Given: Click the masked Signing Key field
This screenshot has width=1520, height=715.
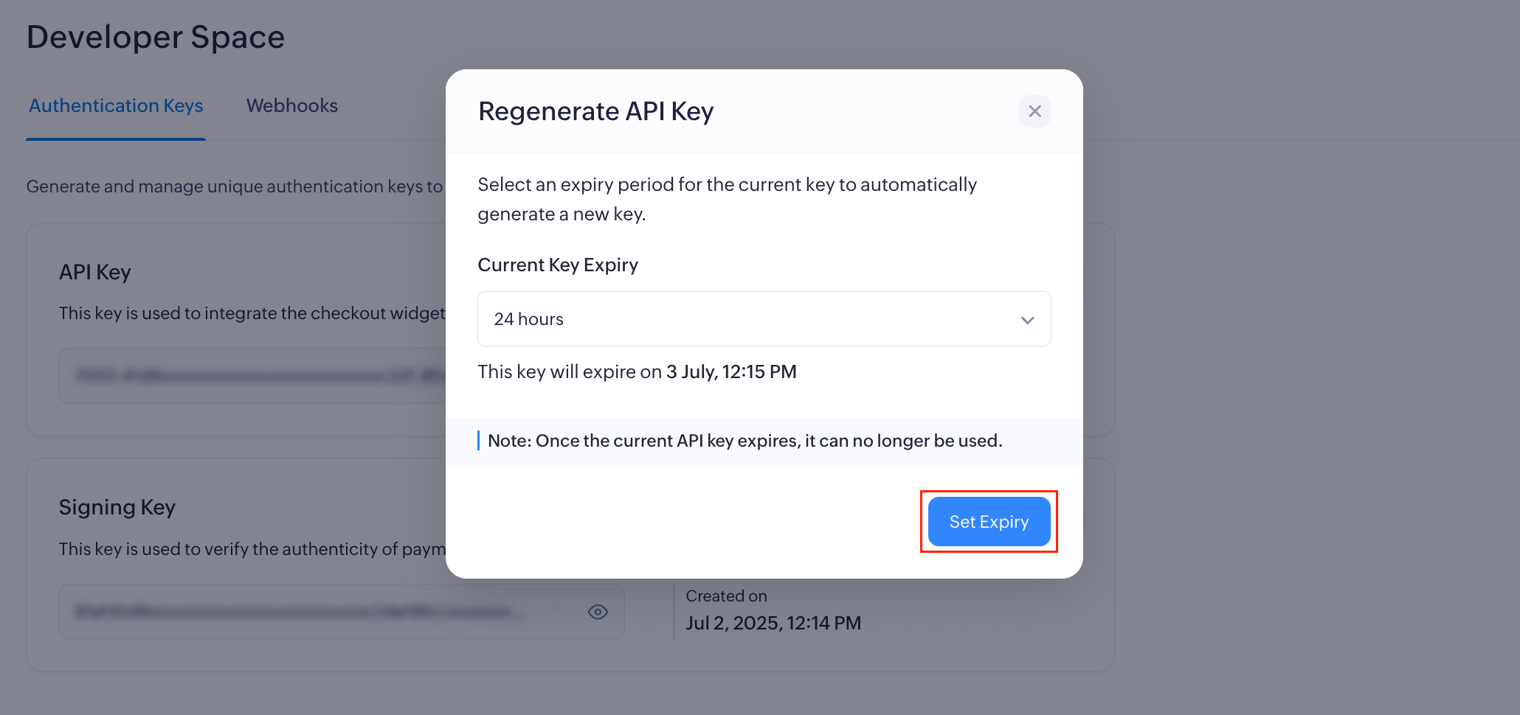Looking at the screenshot, I should coord(325,612).
